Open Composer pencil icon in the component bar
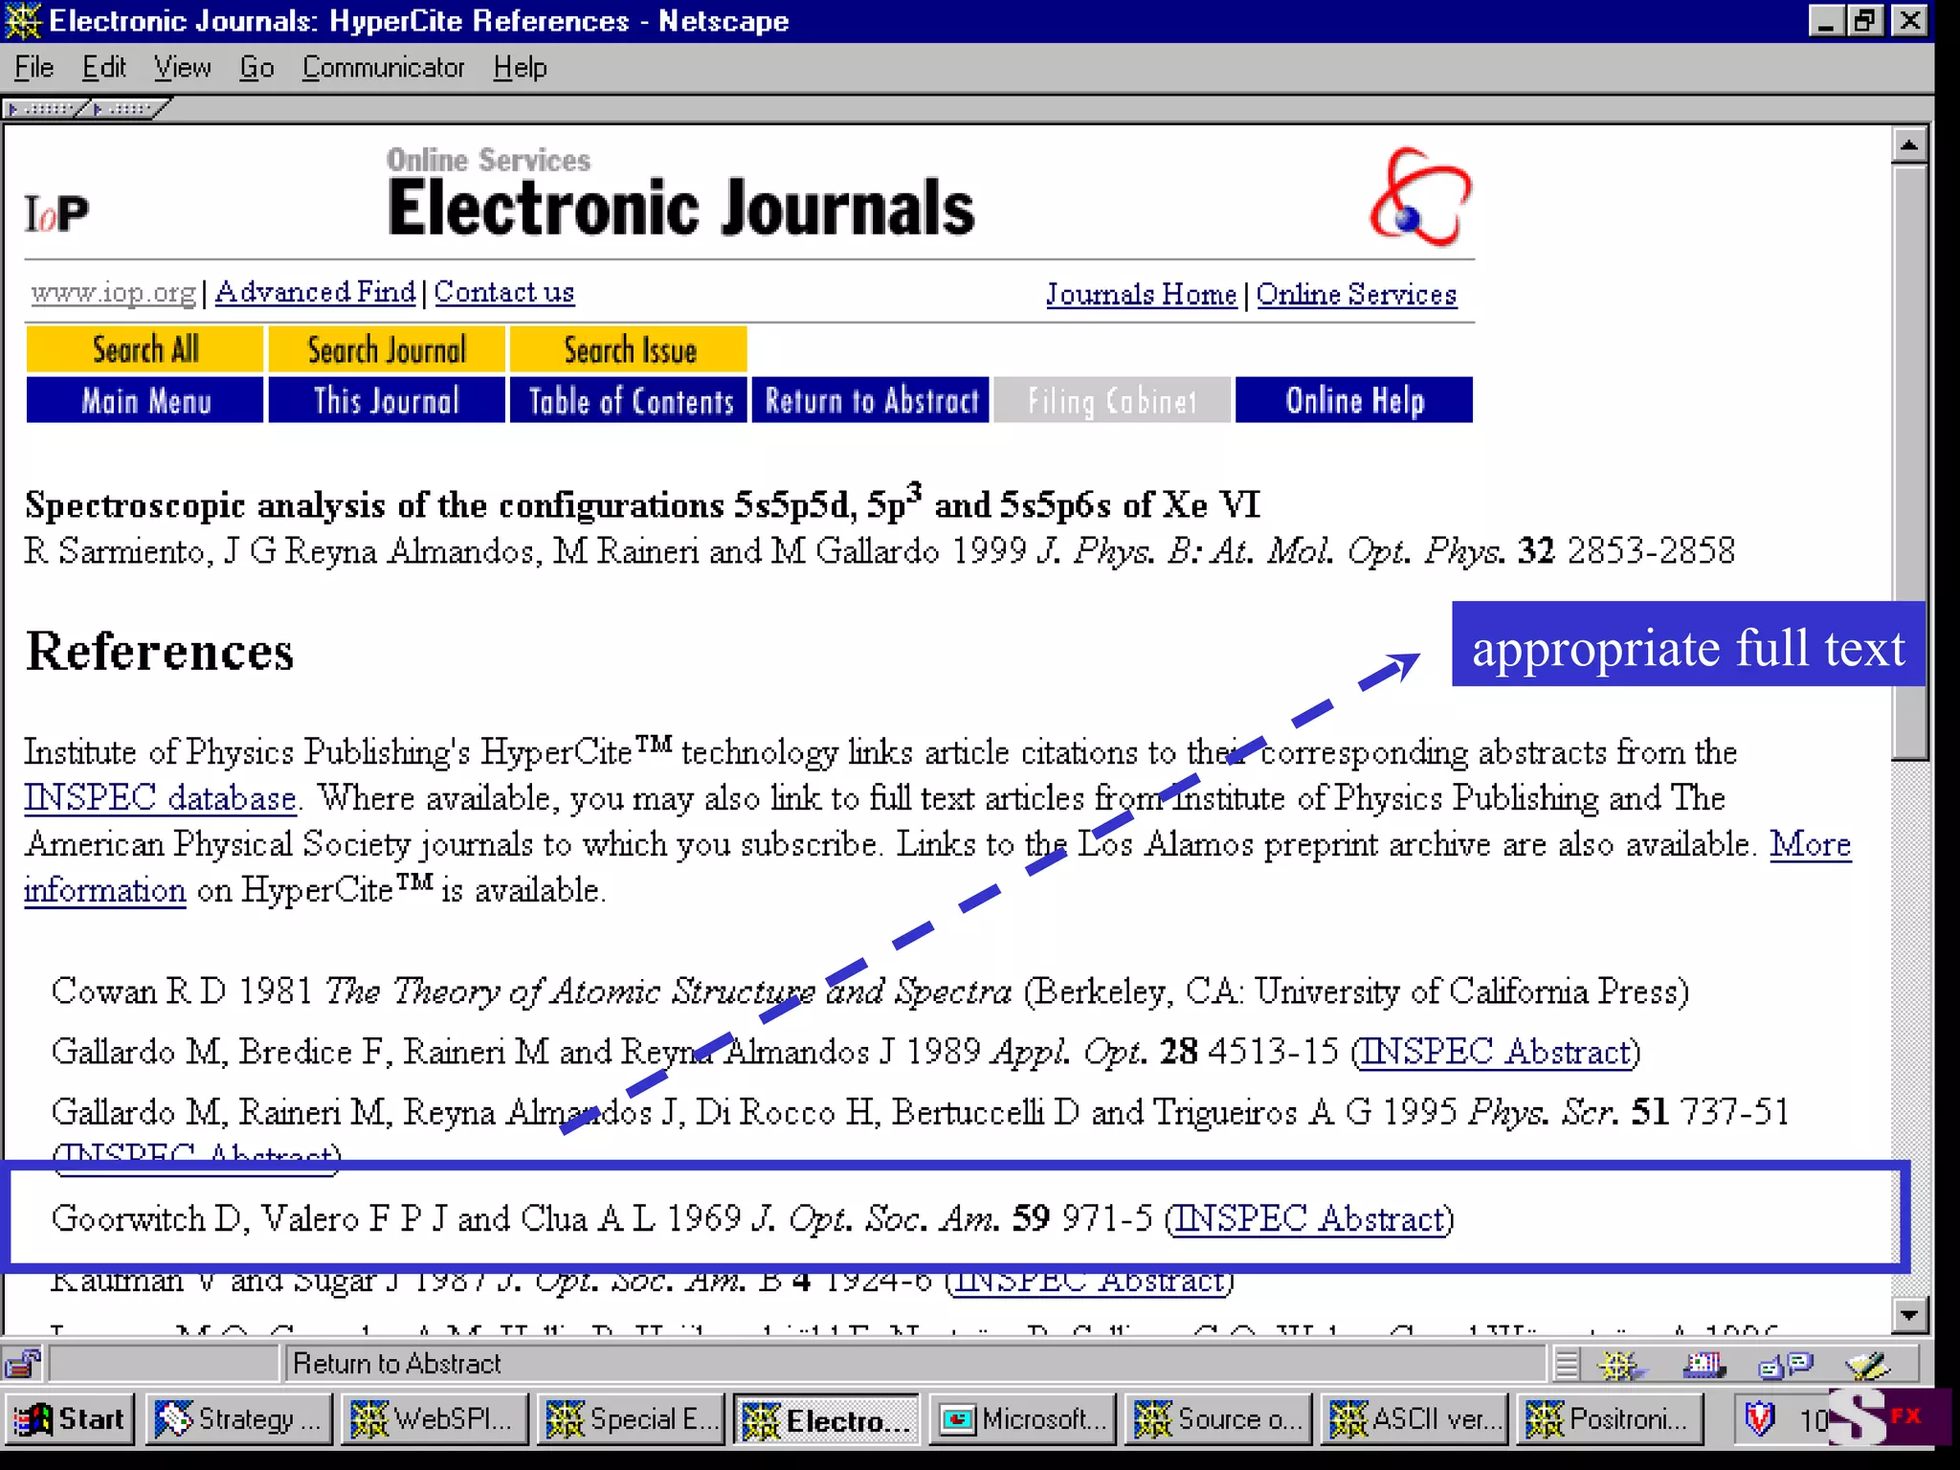This screenshot has width=1960, height=1470. click(x=1866, y=1365)
